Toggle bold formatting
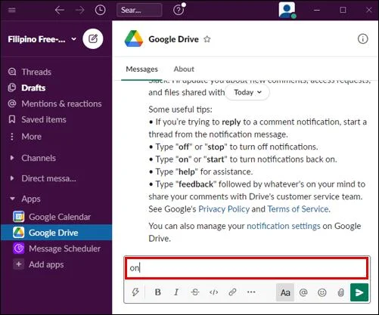Screen dimensions: 379x315 [158, 292]
